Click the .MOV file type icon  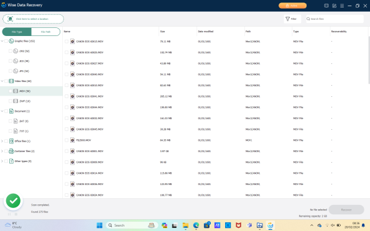[16, 91]
